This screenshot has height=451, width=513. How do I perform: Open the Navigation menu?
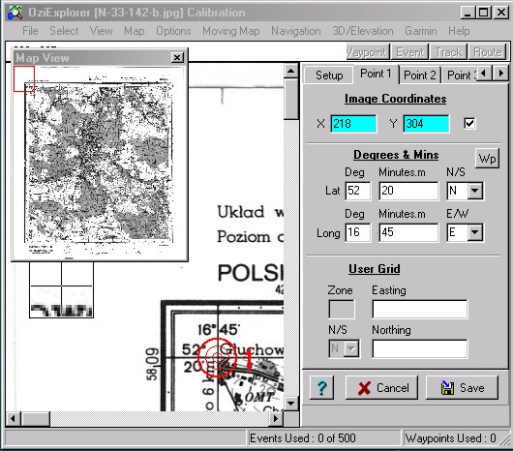[296, 31]
